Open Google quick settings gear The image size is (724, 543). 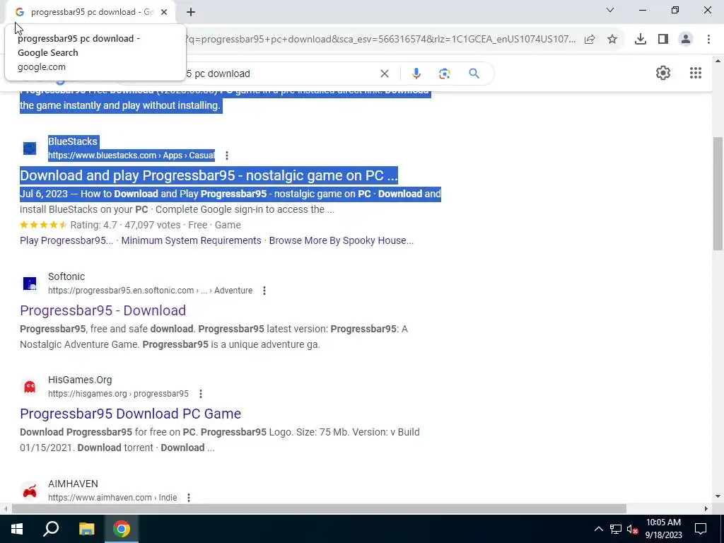663,73
